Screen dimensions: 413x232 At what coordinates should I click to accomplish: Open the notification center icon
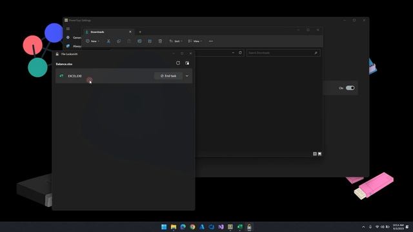point(408,227)
